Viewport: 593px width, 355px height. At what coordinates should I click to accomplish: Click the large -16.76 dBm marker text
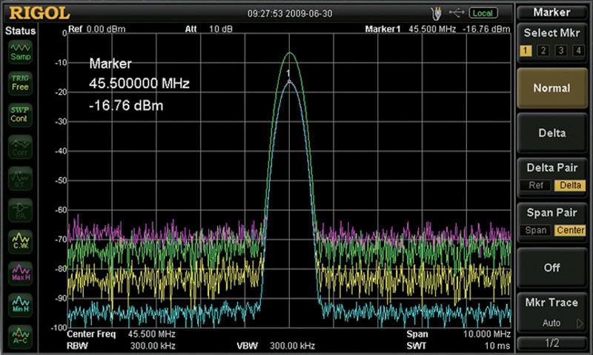(x=126, y=106)
